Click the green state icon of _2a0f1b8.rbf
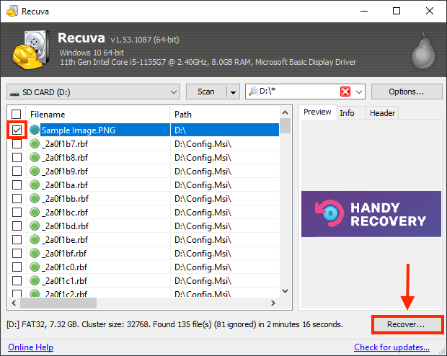447x356 pixels. [x=35, y=157]
